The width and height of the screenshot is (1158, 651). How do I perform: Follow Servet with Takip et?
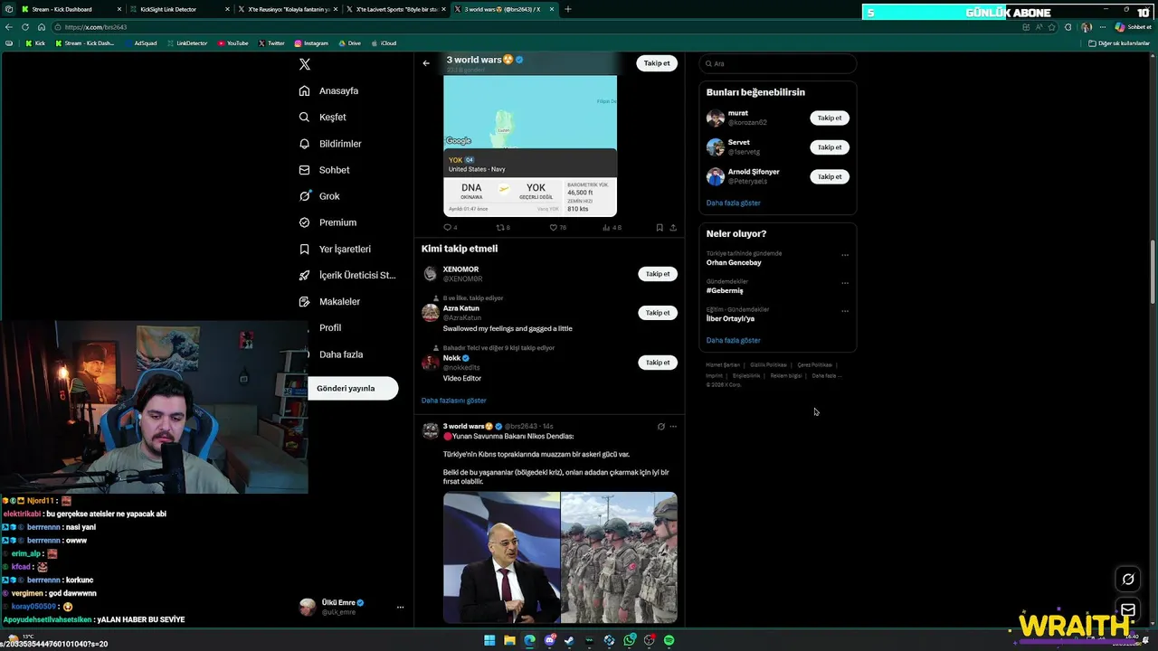pos(830,147)
